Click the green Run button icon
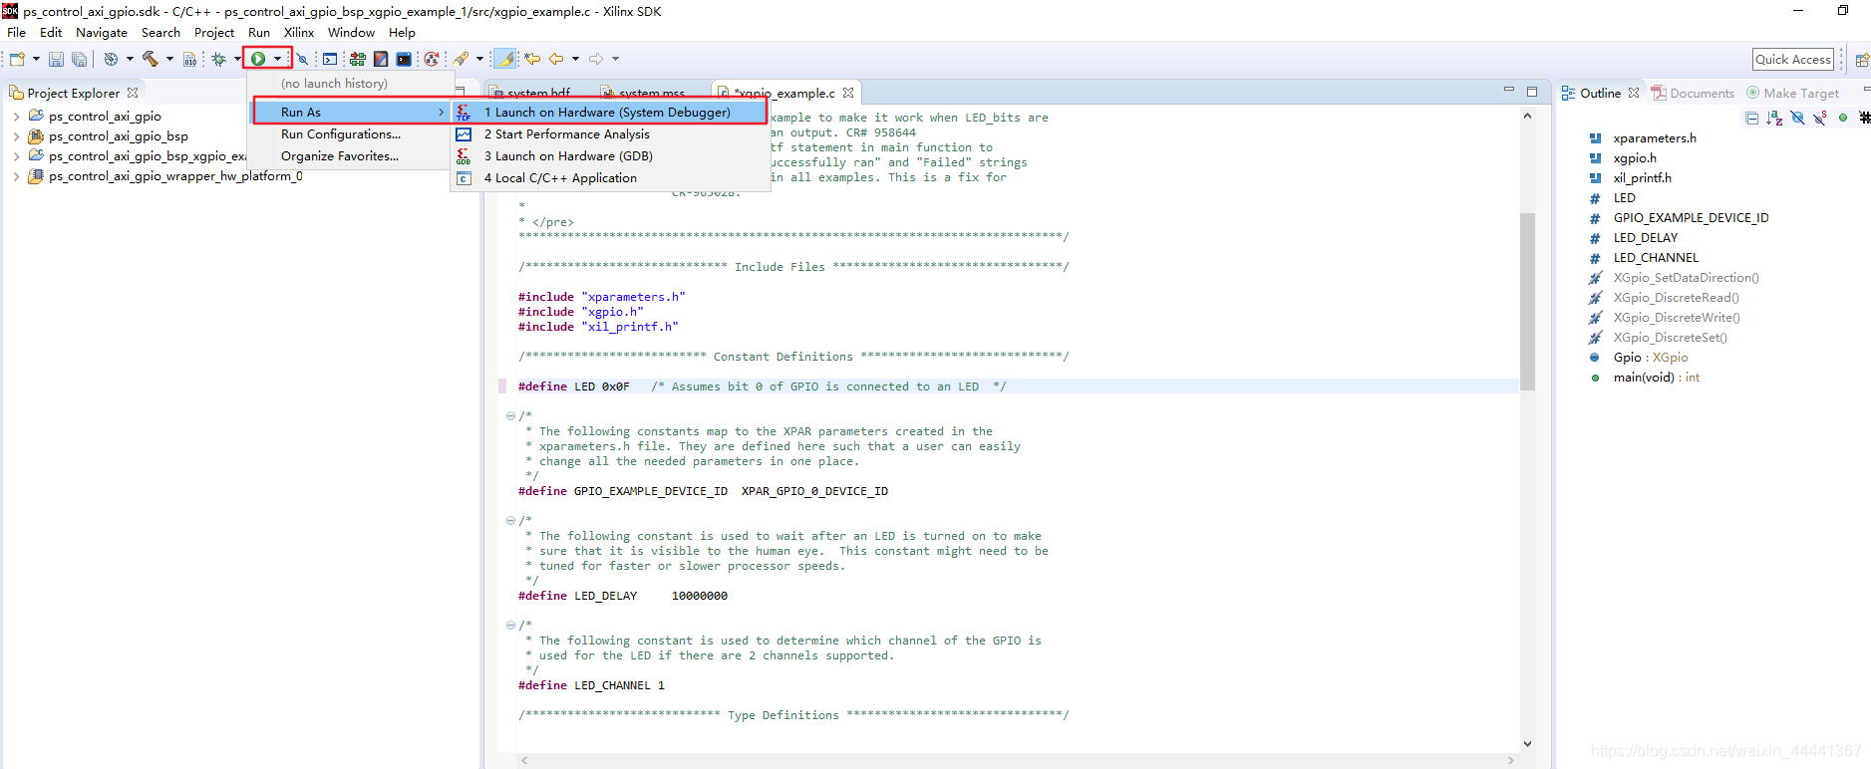The height and width of the screenshot is (769, 1871). pos(258,59)
